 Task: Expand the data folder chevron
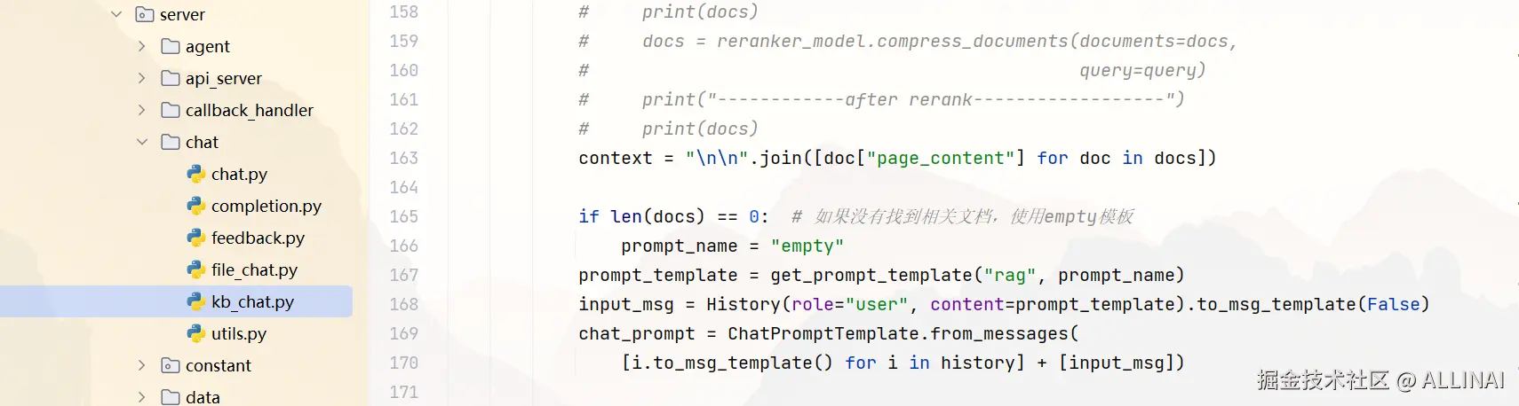[x=142, y=397]
